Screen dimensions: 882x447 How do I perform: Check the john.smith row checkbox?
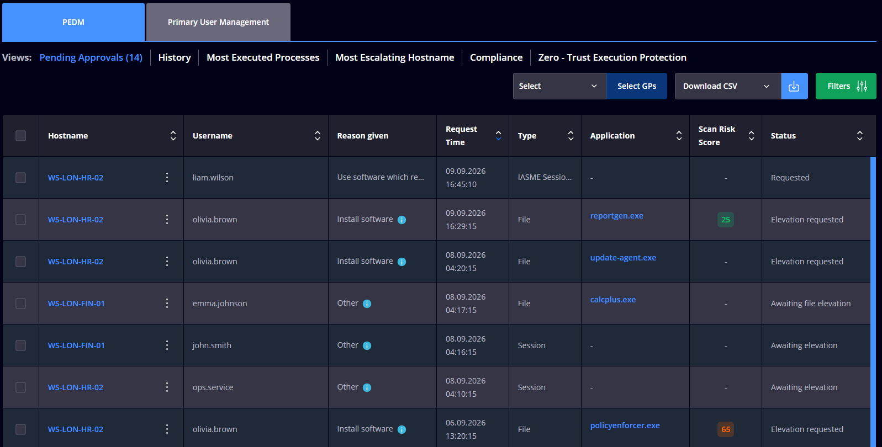coord(20,345)
